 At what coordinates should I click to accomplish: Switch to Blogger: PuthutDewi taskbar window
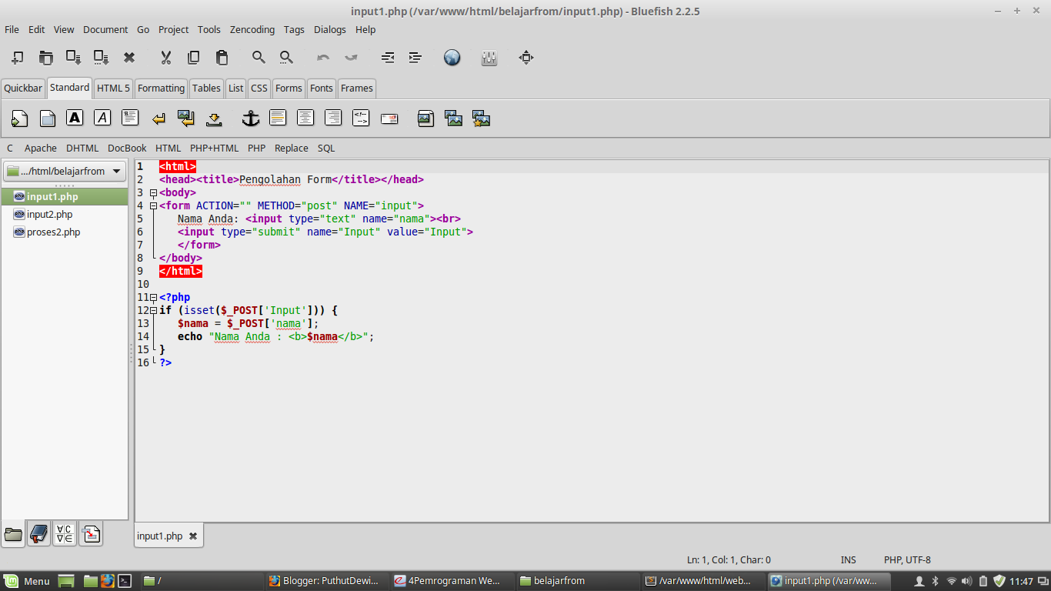(325, 581)
